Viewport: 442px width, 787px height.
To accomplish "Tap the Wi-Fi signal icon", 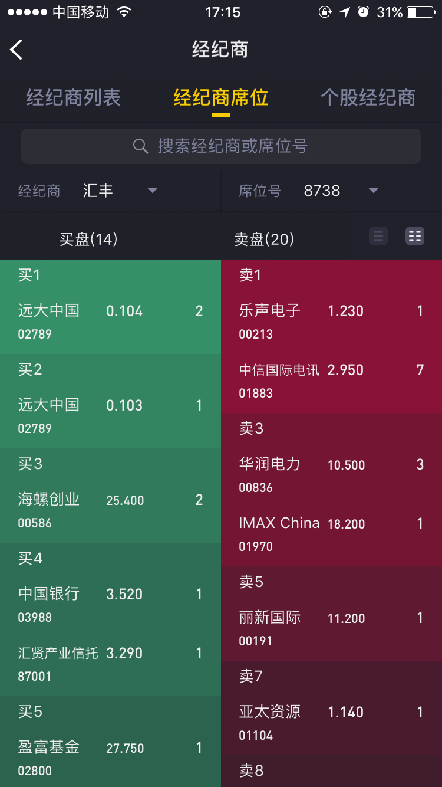I will (124, 12).
